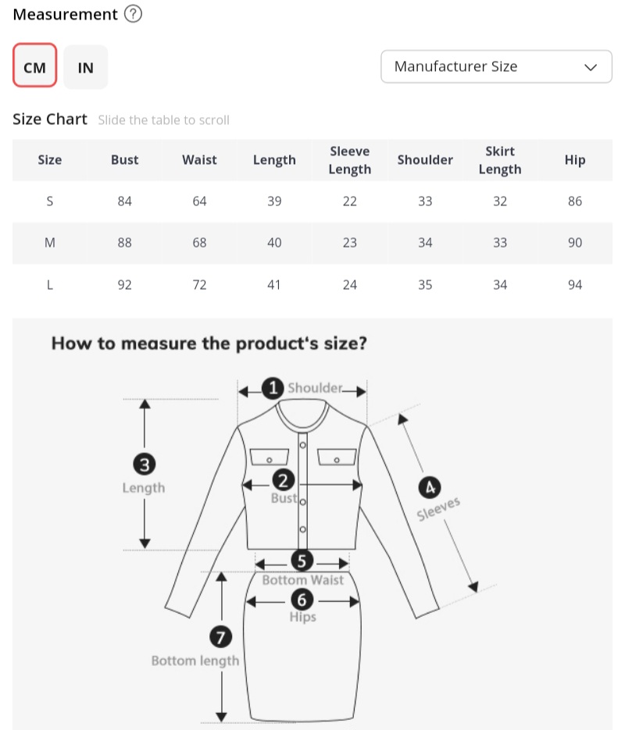Click the Measurement help question mark icon
Viewport: 625px width, 730px height.
pyautogui.click(x=134, y=14)
